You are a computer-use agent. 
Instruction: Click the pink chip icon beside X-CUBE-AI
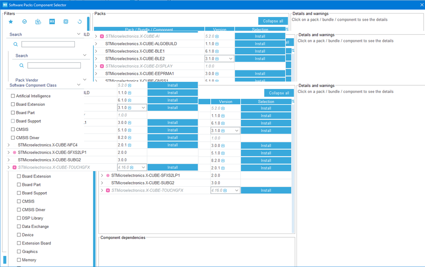[x=102, y=36]
